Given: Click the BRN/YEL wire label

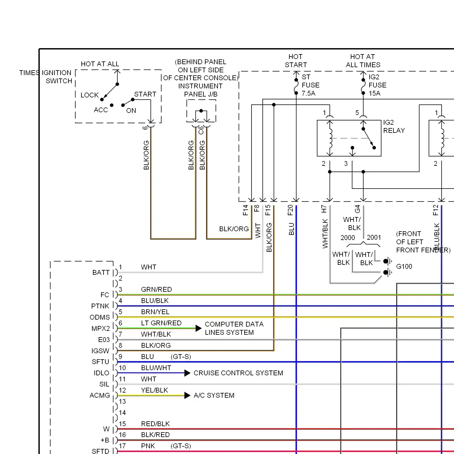Looking at the screenshot, I should point(155,312).
